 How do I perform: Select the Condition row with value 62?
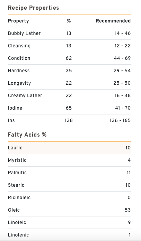pyautogui.click(x=69, y=58)
